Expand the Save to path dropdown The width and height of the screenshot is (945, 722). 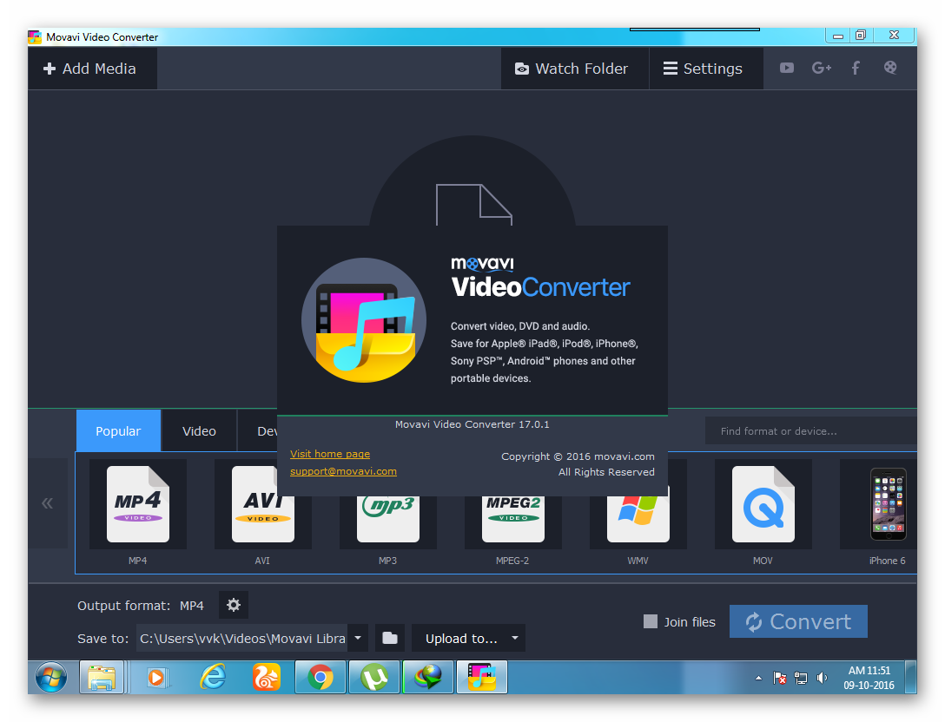[x=358, y=638]
